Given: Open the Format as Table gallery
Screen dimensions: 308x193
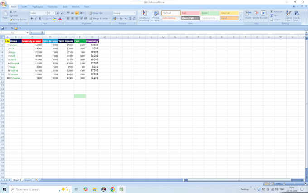Looking at the screenshot, I should (156, 15).
